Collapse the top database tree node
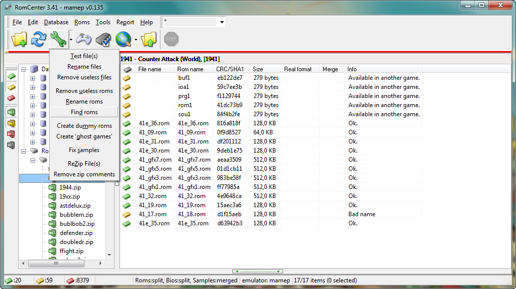 [x=24, y=69]
